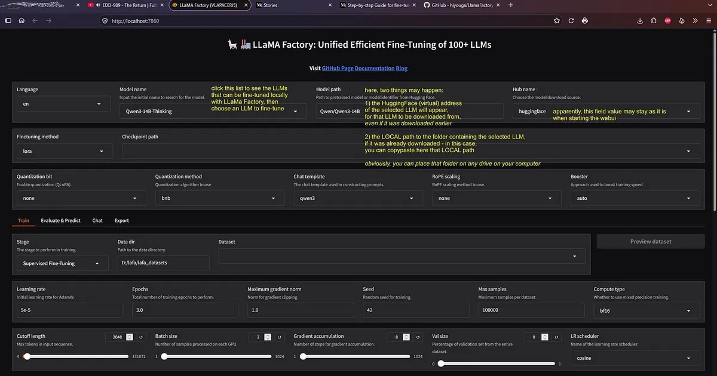Edit the Maximum gradient norm field
The width and height of the screenshot is (717, 376).
tap(301, 310)
